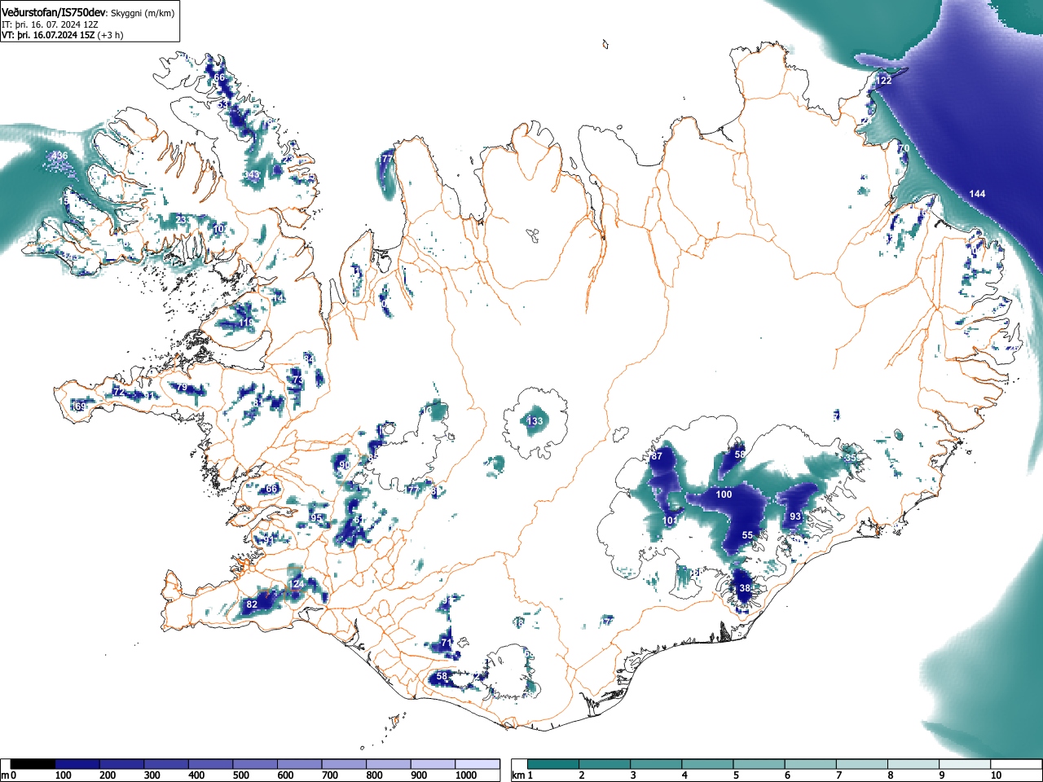Viewport: 1043px width, 782px height.
Task: Click the '436' value in the Westfjords
Action: pos(59,156)
